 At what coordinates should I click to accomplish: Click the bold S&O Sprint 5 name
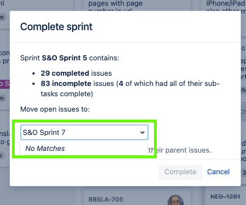(x=64, y=58)
